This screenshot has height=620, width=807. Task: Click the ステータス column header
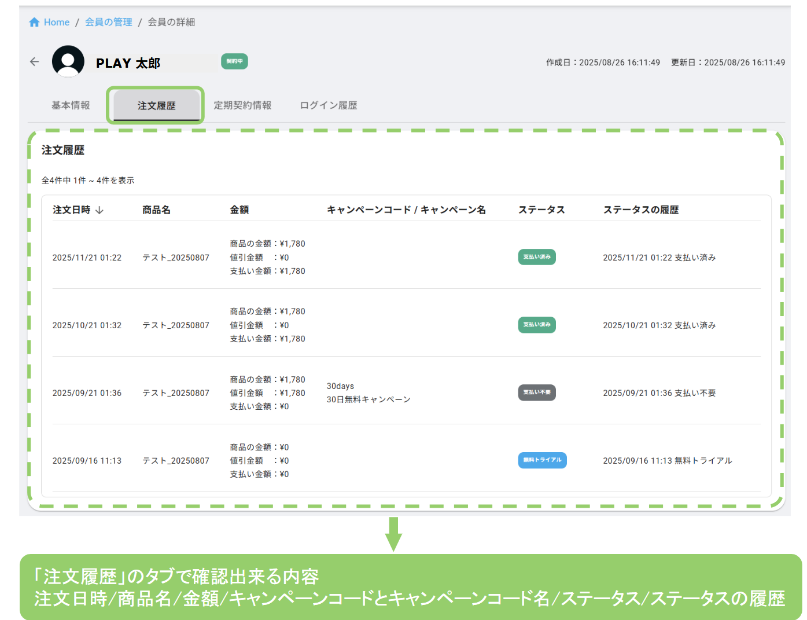coord(541,210)
